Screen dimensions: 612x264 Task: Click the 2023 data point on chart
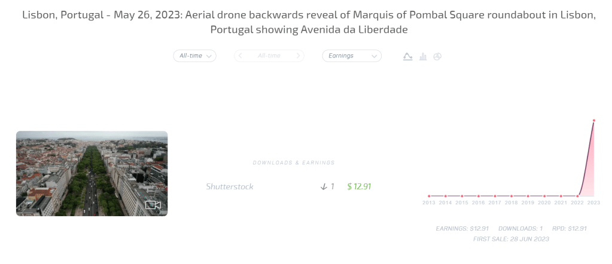(593, 121)
